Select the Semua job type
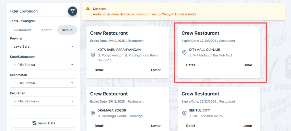 (67, 30)
